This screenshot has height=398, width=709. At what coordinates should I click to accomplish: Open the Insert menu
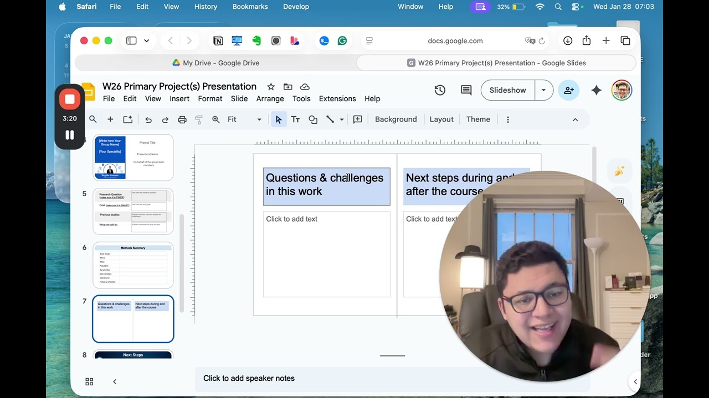pos(179,98)
